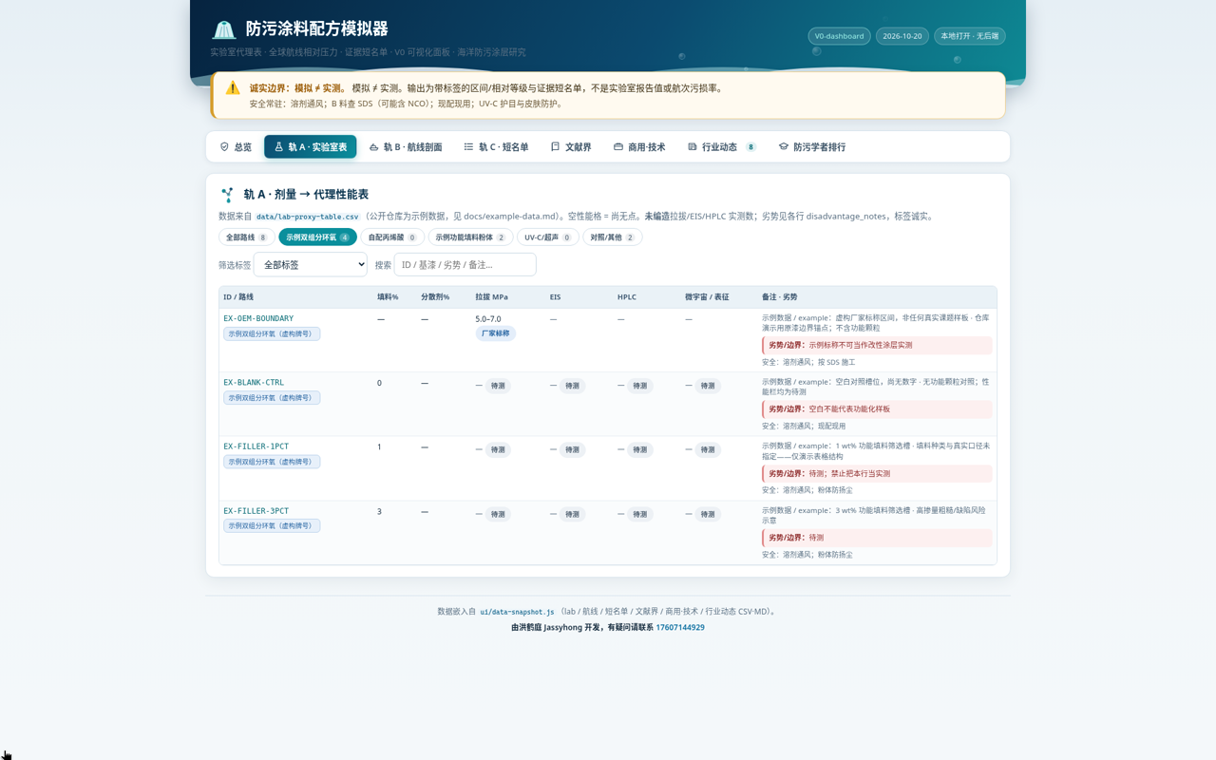Click the ui/data-snapshot.js code label
This screenshot has height=760, width=1216.
pyautogui.click(x=517, y=612)
